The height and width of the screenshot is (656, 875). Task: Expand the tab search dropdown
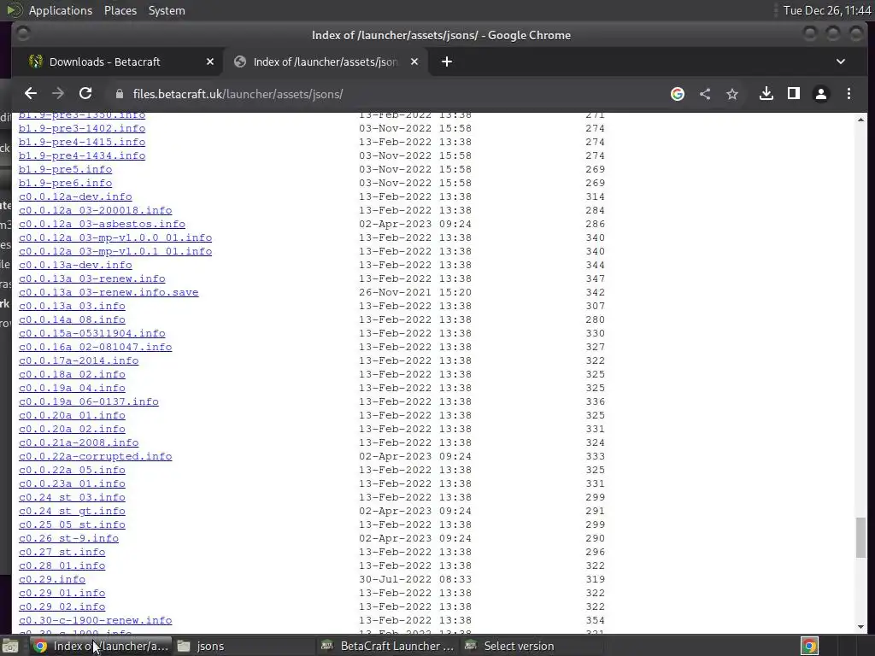(841, 61)
